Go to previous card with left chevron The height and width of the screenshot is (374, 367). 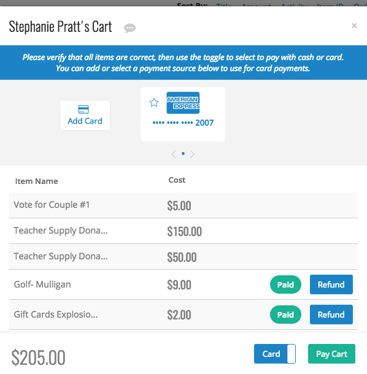[174, 154]
